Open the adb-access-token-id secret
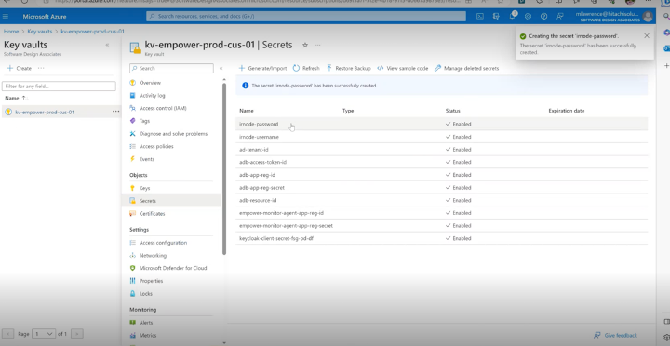The width and height of the screenshot is (670, 346). click(x=262, y=162)
